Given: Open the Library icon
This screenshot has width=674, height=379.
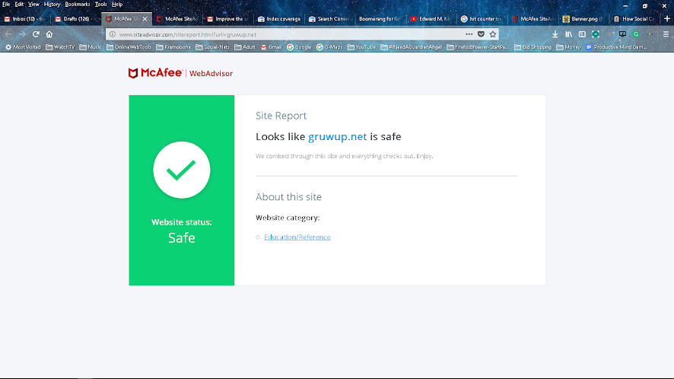Looking at the screenshot, I should pos(569,34).
